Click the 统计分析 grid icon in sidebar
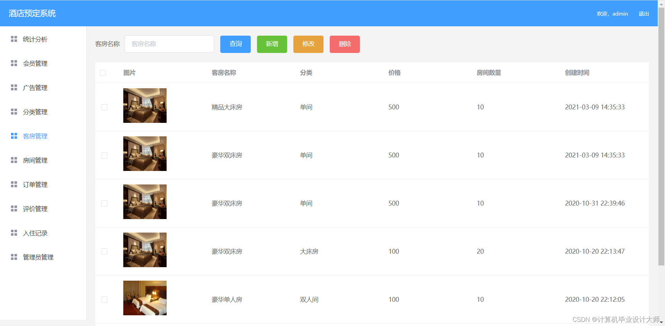The width and height of the screenshot is (665, 326). 14,39
